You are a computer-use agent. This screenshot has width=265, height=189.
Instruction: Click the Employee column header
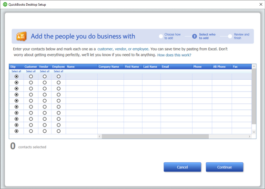tap(59, 67)
